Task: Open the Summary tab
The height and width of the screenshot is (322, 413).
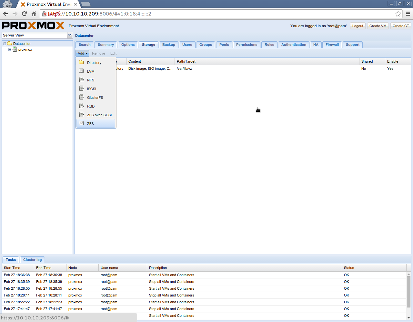Action: coord(106,45)
